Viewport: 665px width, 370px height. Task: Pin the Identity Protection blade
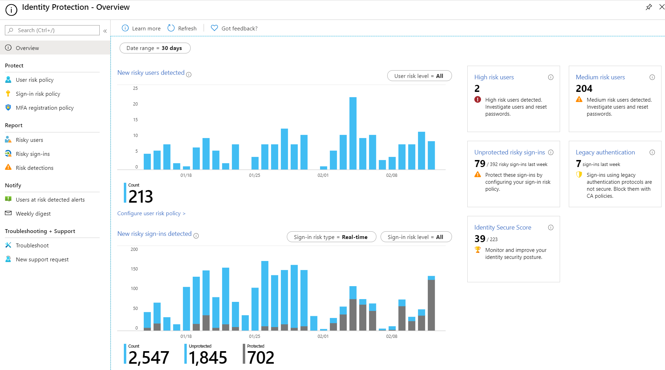[649, 7]
